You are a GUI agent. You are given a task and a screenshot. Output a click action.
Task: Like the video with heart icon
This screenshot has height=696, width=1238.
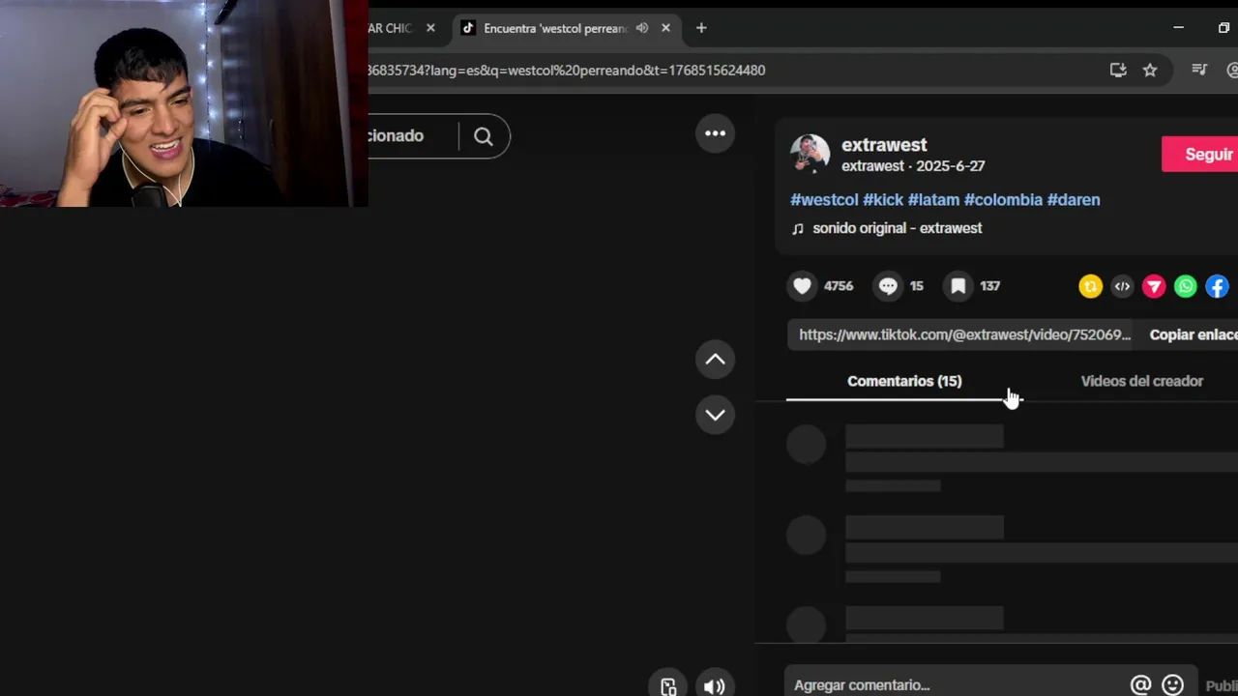(802, 286)
